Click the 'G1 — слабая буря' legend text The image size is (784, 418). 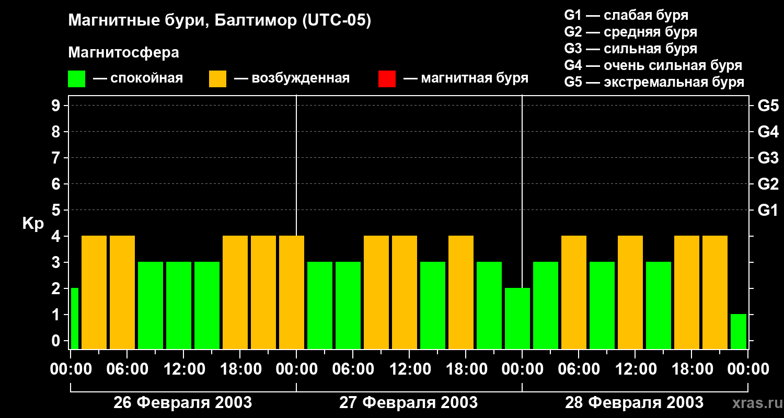tap(626, 15)
